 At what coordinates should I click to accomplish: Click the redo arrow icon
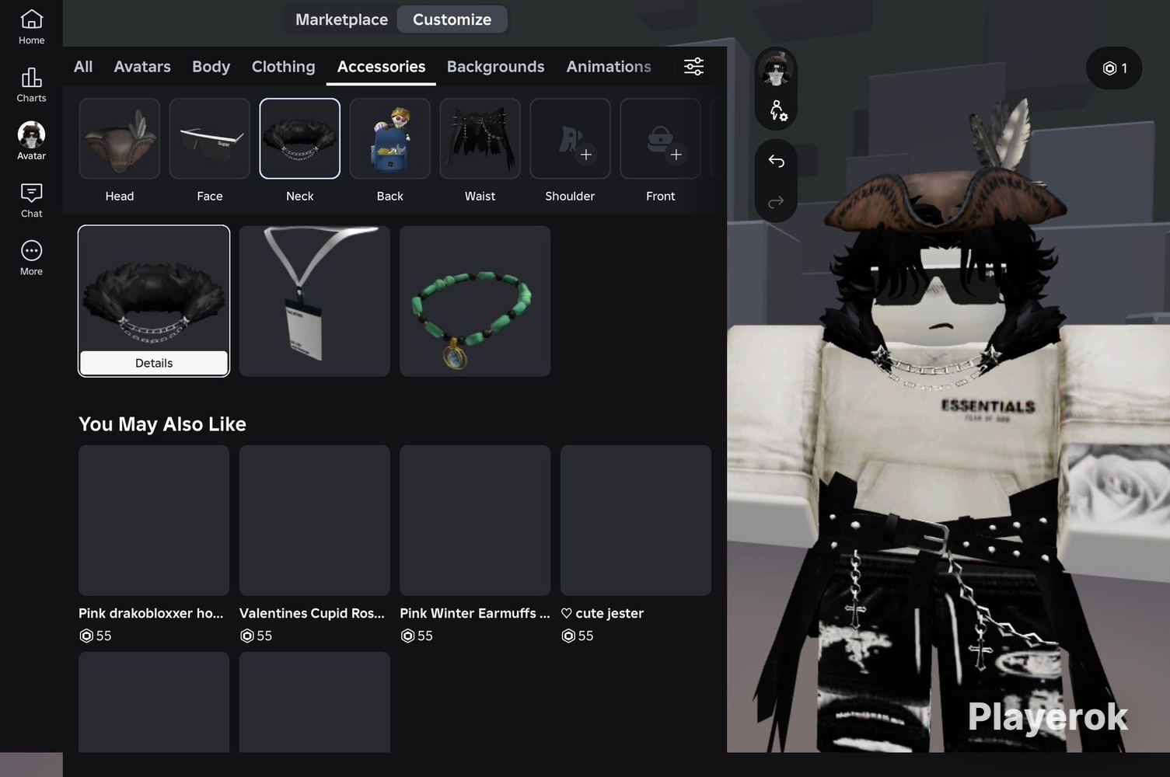[776, 202]
